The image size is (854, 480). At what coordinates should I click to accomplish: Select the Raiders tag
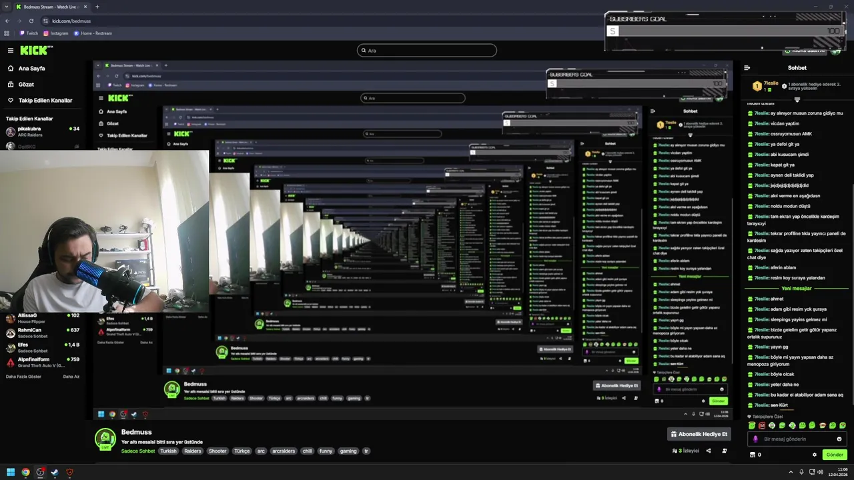click(x=193, y=451)
